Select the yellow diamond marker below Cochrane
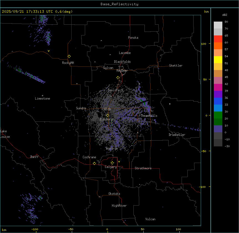 pos(94,164)
